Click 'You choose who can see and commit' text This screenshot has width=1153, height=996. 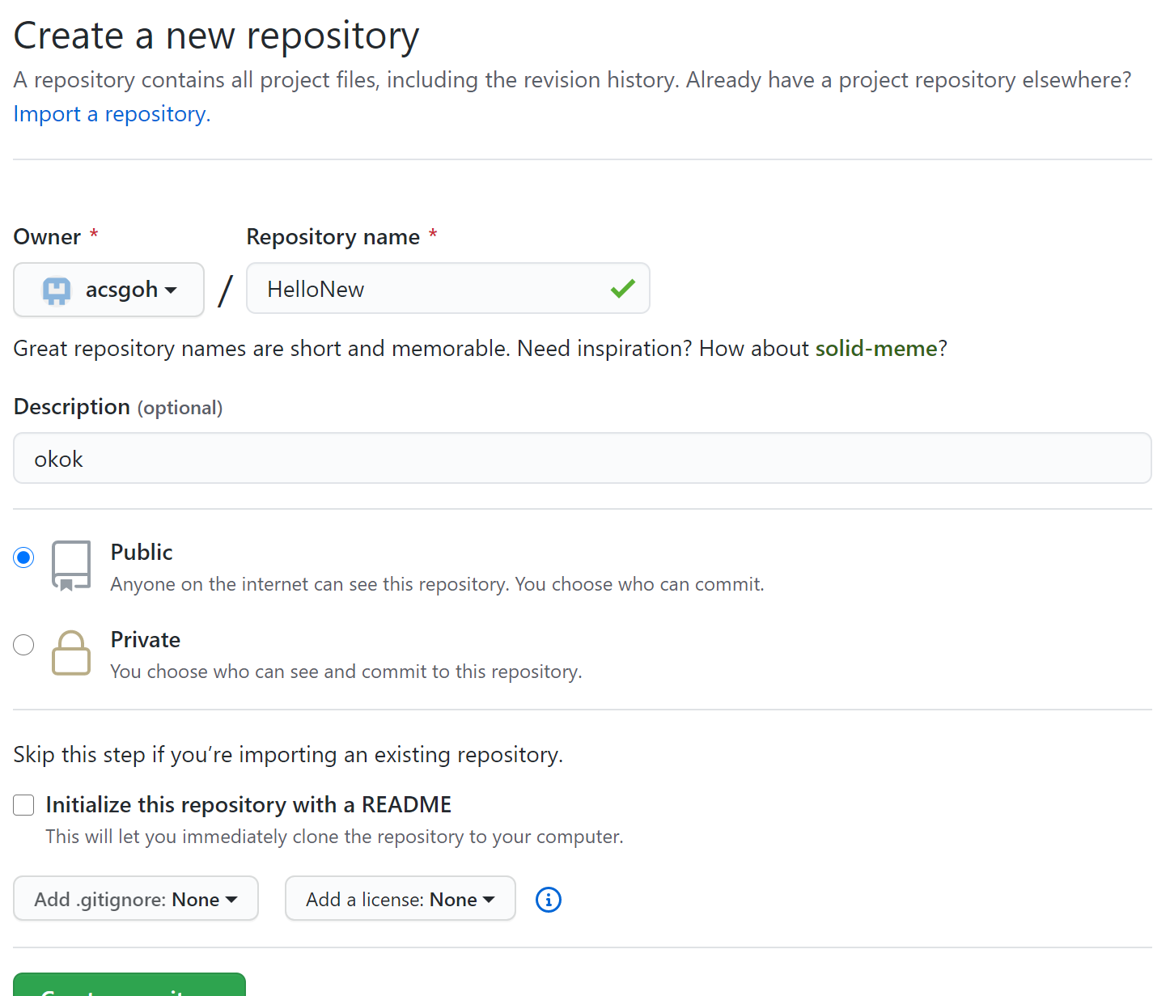tap(346, 672)
